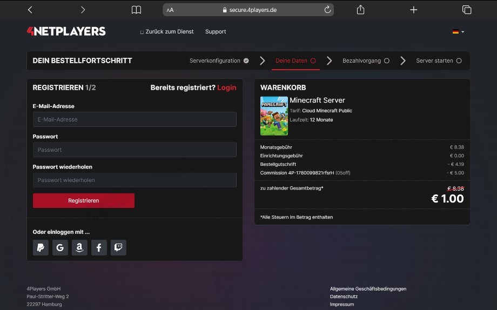
Task: Click the Login link
Action: coord(227,87)
